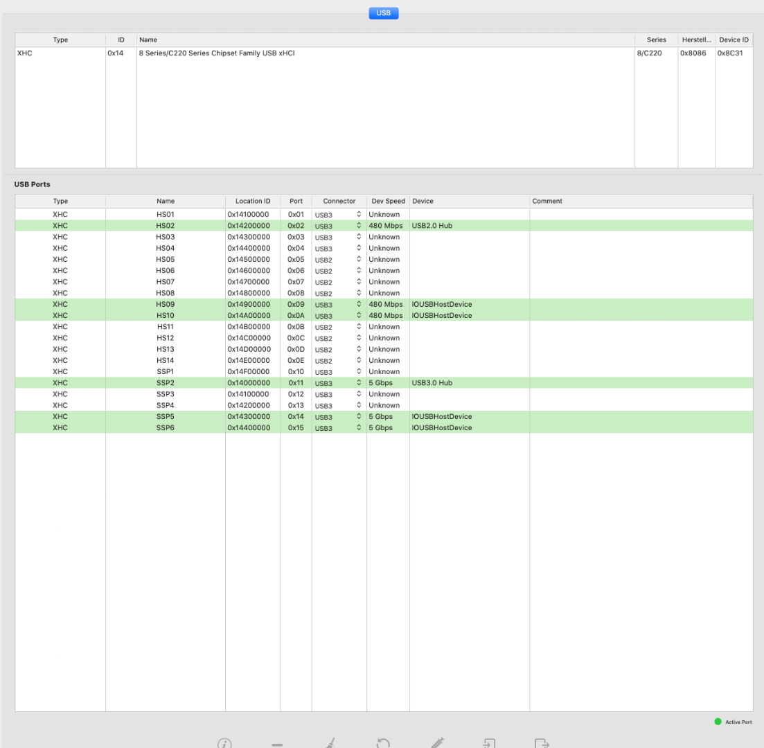Open connector dropdown for HS01 row
The height and width of the screenshot is (748, 764).
click(x=359, y=215)
